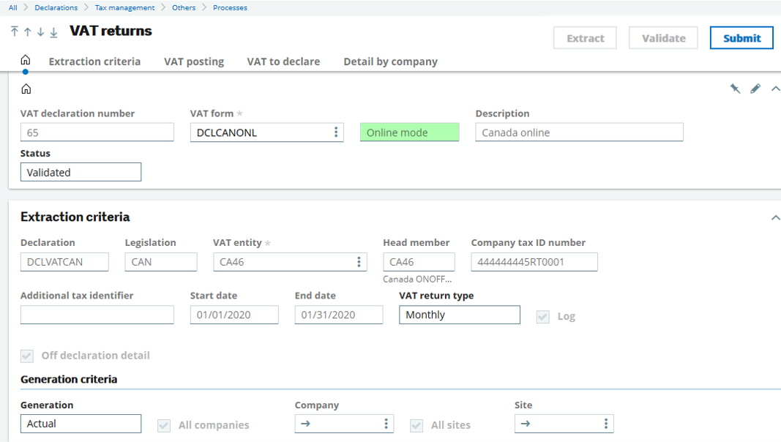This screenshot has width=781, height=442.
Task: Open the Generation dropdown
Action: 81,424
